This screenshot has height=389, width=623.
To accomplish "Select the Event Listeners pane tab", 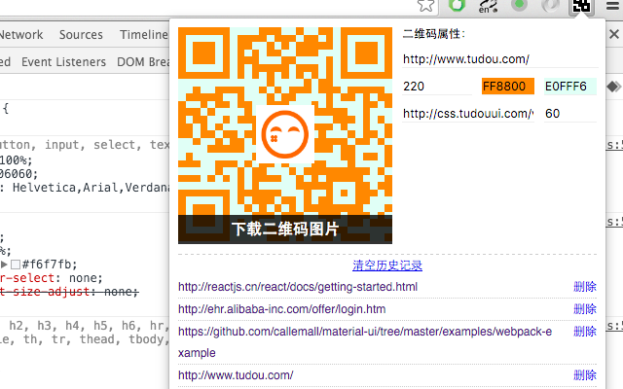I will [63, 61].
